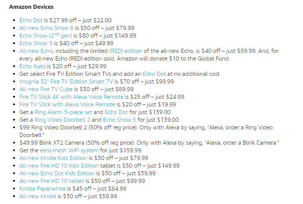
Task: Open the Echo Auto link
Action: 32,66
